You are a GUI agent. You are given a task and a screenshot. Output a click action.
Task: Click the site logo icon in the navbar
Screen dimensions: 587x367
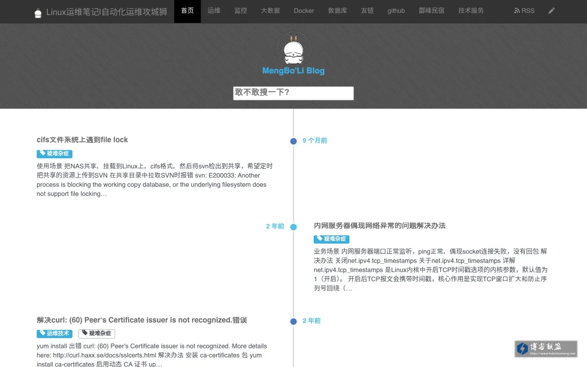coord(38,13)
